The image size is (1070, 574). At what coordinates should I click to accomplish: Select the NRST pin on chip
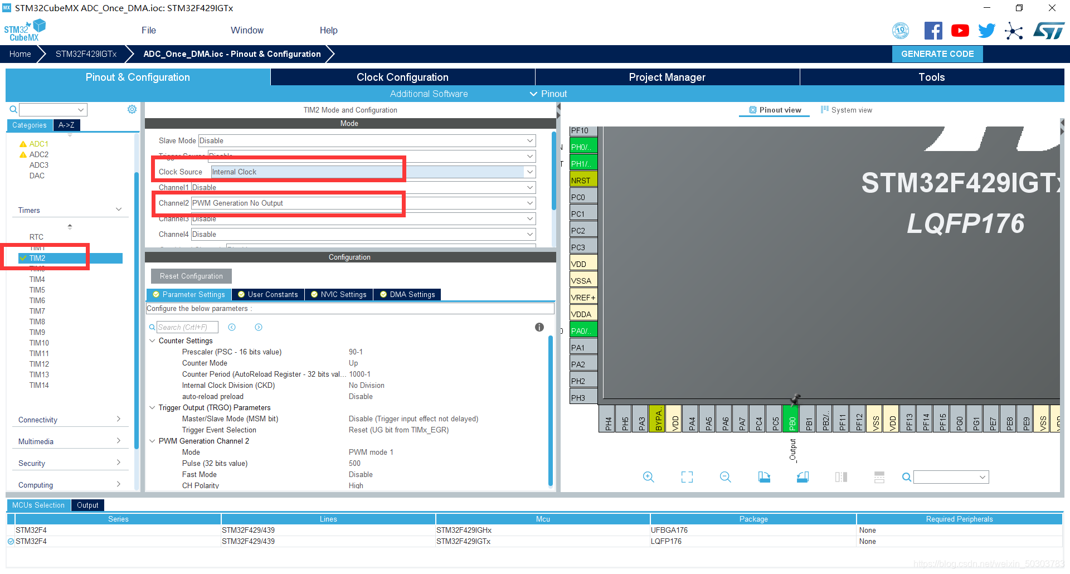[583, 180]
